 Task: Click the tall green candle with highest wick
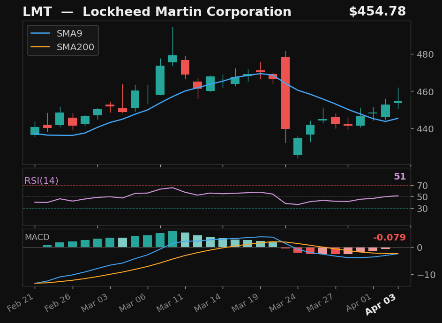pyautogui.click(x=173, y=59)
